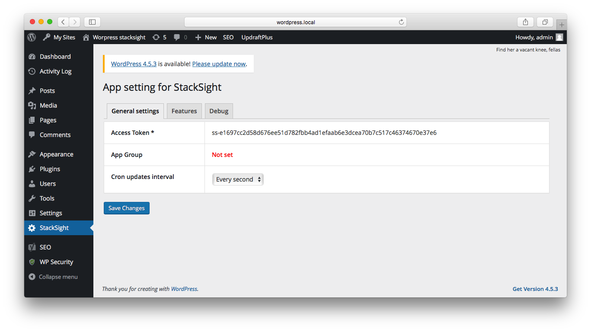Visit the Worpress stacksight site link
Image resolution: width=591 pixels, height=332 pixels.
pyautogui.click(x=119, y=37)
